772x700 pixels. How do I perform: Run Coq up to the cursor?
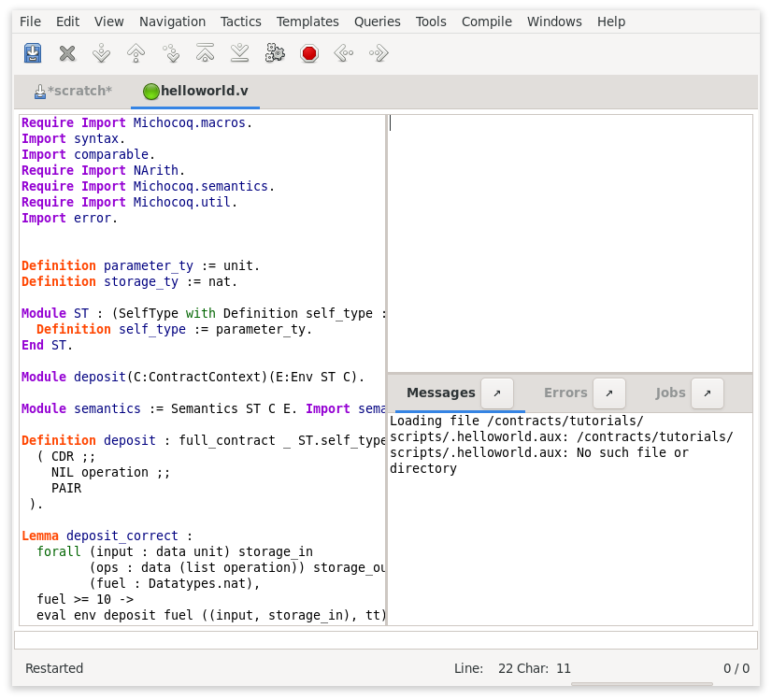pyautogui.click(x=170, y=53)
